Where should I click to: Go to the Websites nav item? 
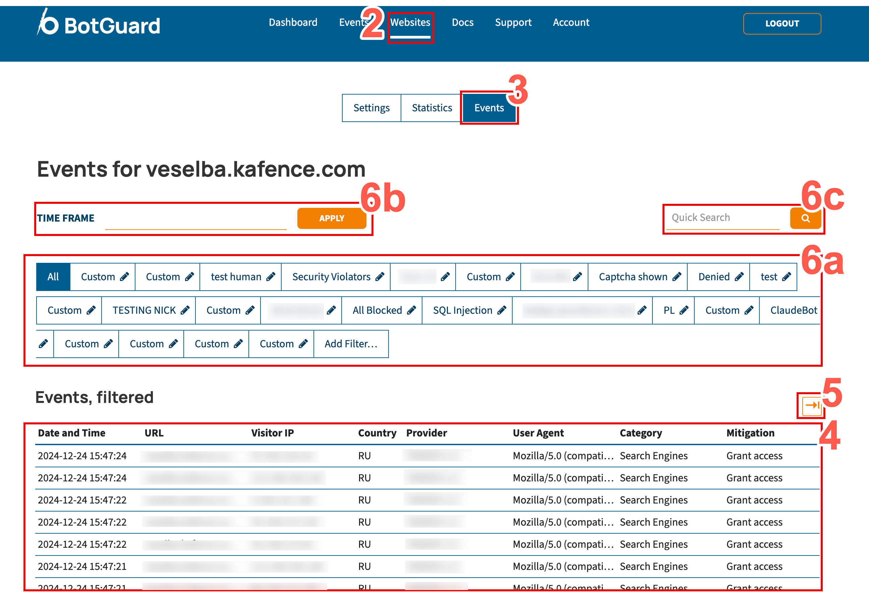click(410, 22)
